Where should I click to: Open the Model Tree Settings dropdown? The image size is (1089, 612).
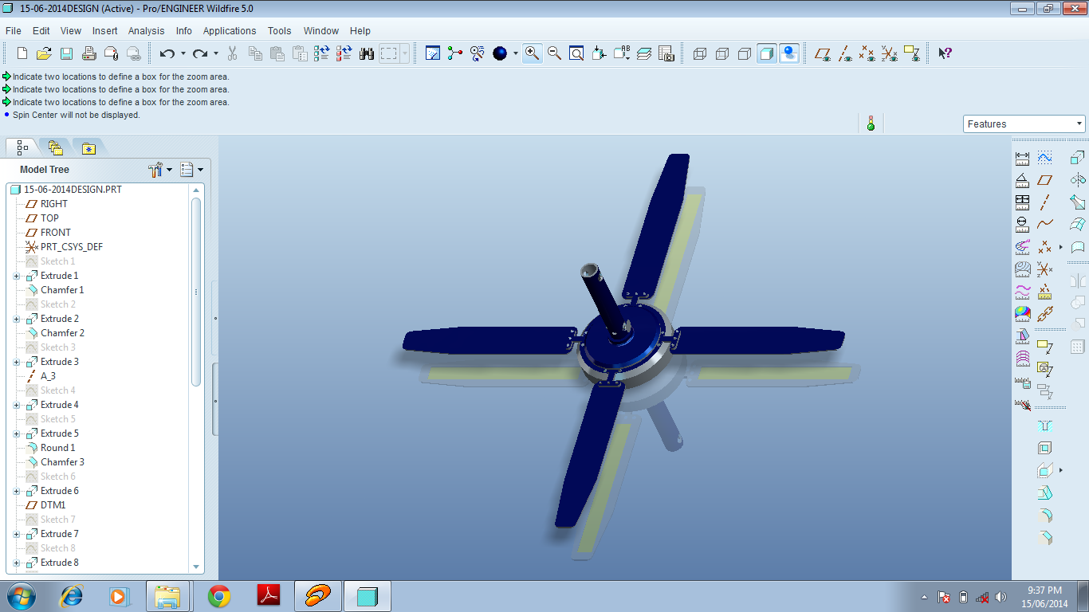pyautogui.click(x=160, y=170)
